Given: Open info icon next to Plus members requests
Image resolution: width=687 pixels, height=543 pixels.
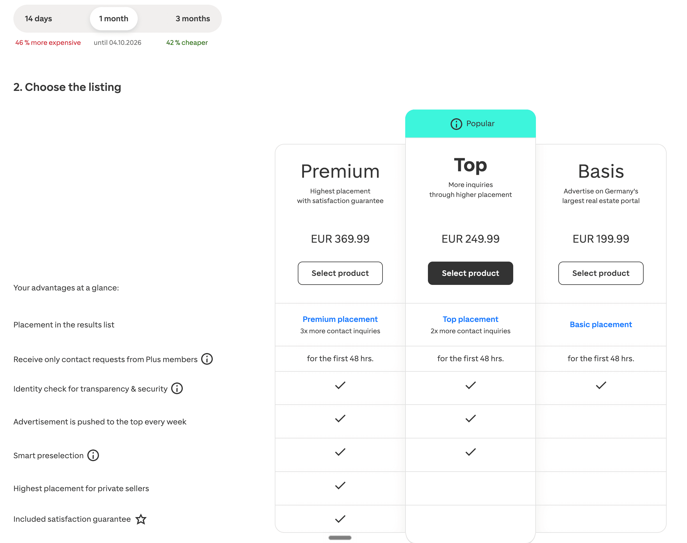Looking at the screenshot, I should pyautogui.click(x=207, y=359).
